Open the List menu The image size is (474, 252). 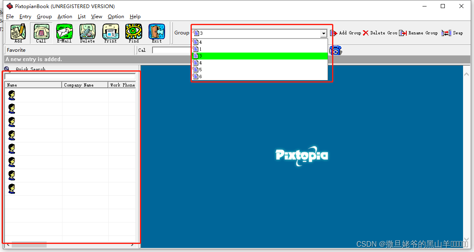(82, 17)
